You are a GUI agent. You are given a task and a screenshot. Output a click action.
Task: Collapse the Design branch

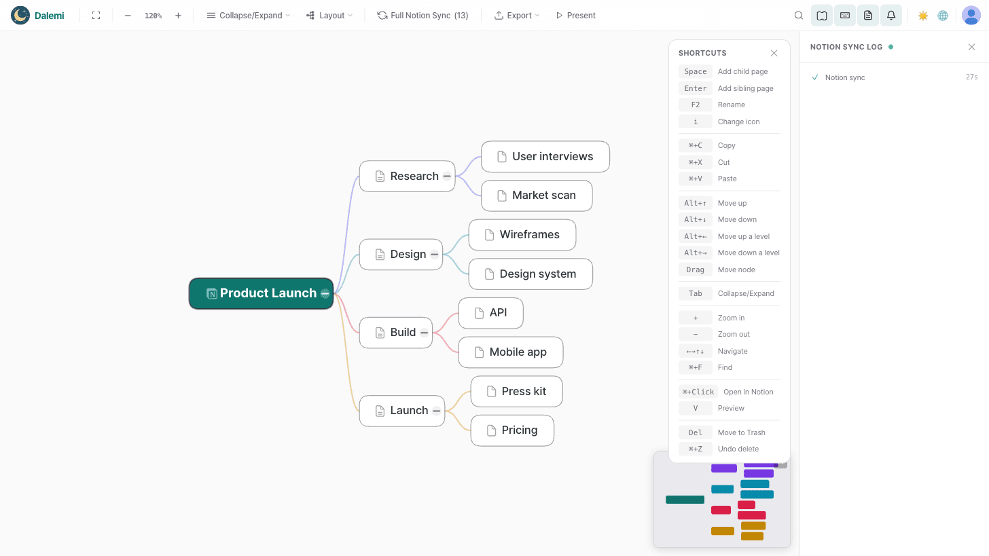[434, 255]
